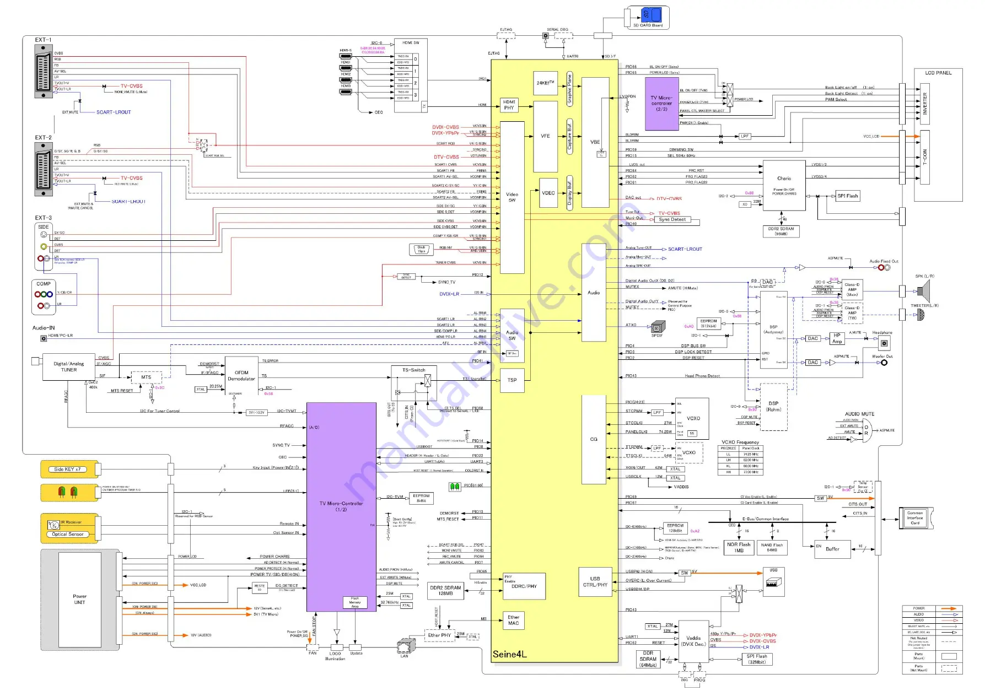
Task: Select the DDR2 SDRAM 128MB block
Action: pyautogui.click(x=445, y=591)
